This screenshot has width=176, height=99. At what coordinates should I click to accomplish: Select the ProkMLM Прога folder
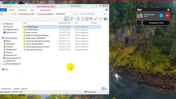click(x=62, y=30)
